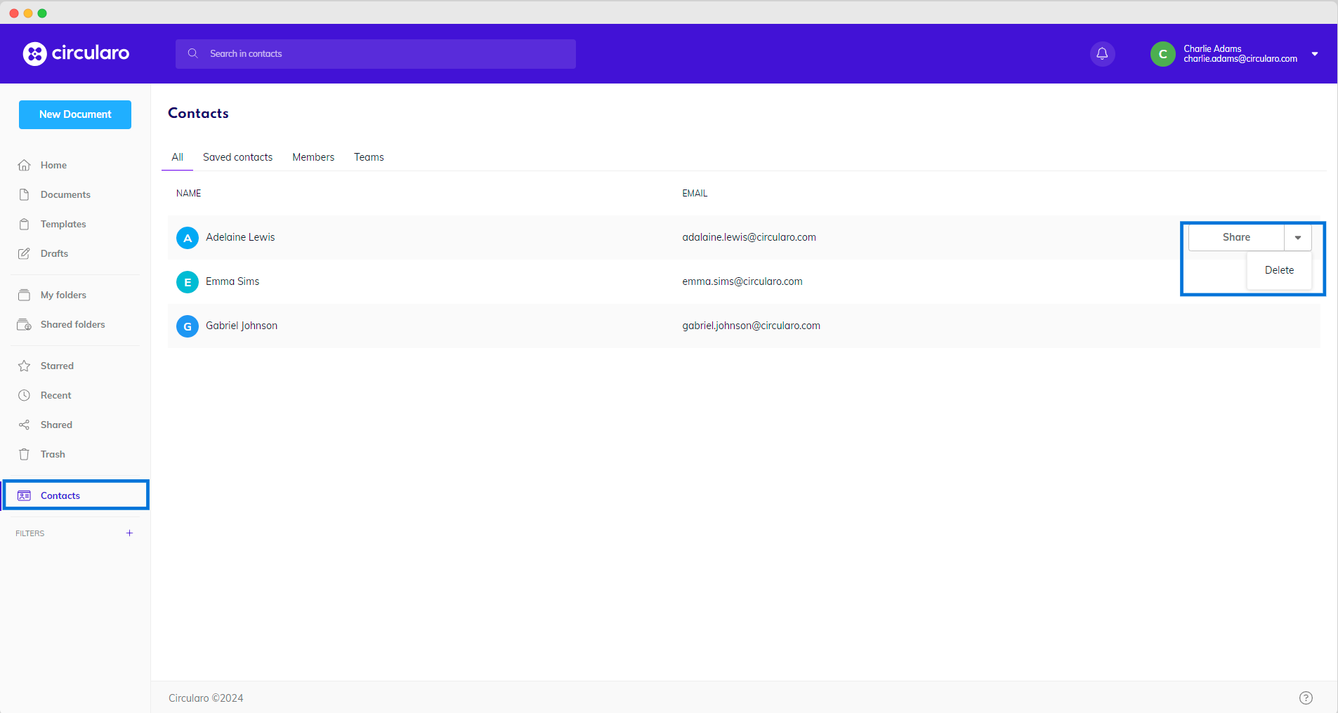This screenshot has width=1338, height=713.
Task: Select Delete from the dropdown menu
Action: click(1279, 270)
